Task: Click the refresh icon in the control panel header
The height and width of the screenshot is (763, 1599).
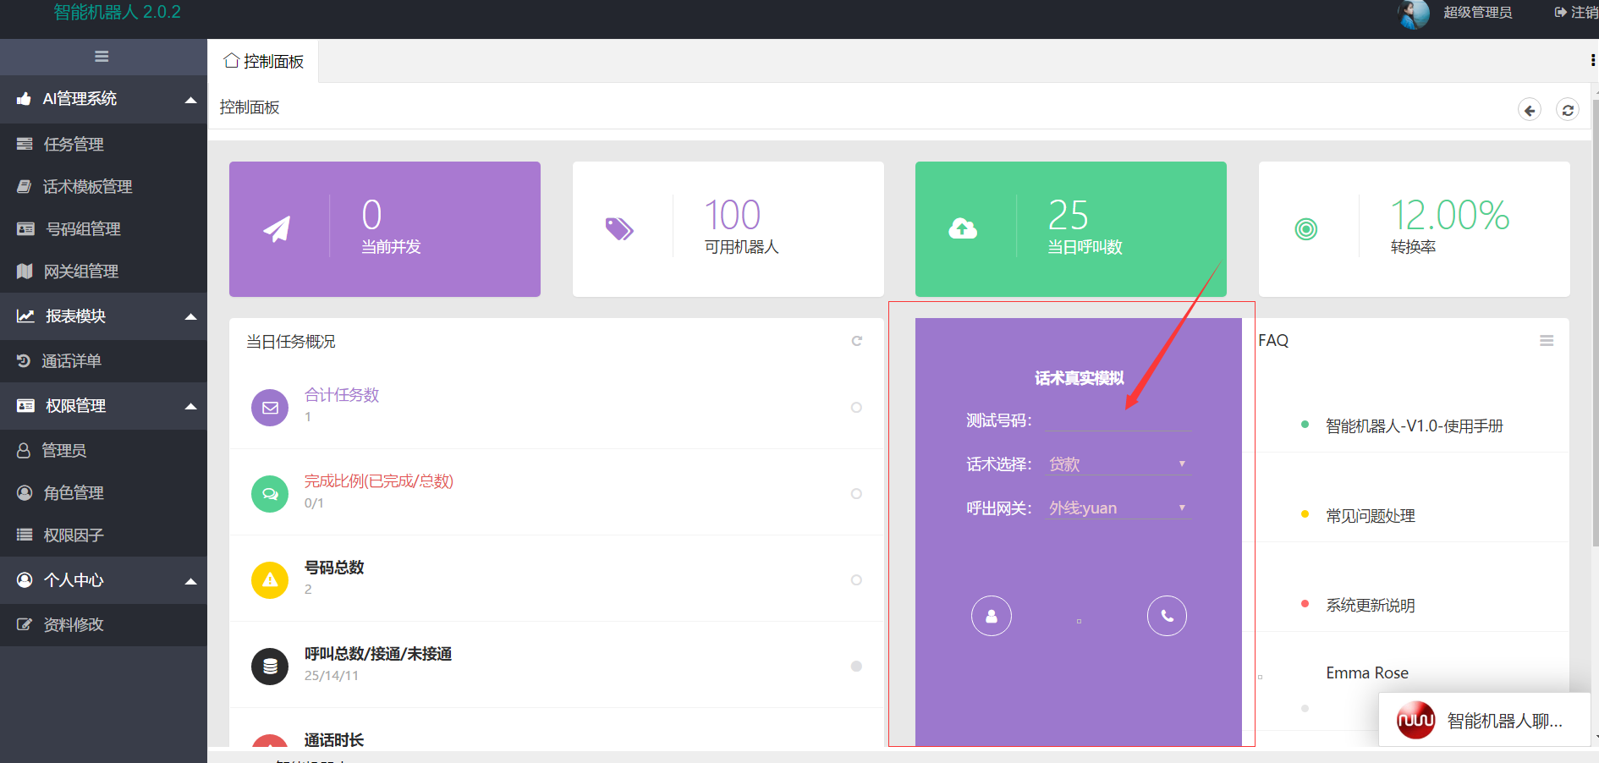Action: coord(1567,110)
